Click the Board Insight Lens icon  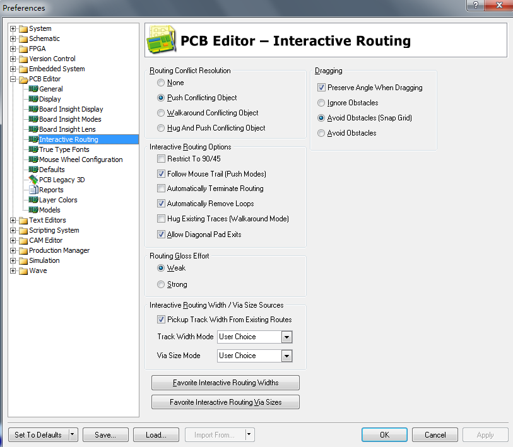(x=33, y=129)
